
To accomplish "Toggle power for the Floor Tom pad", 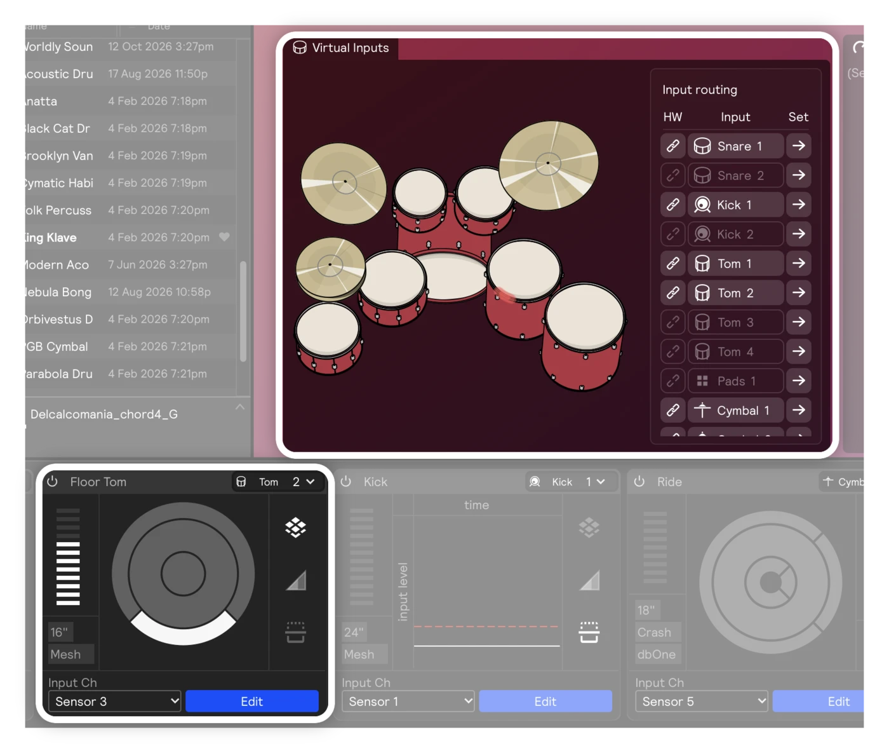I will coord(53,482).
